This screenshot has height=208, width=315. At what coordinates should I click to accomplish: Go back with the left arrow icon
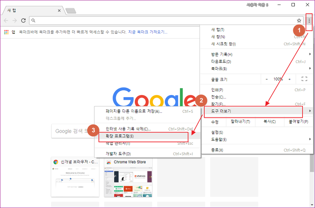pos(6,21)
